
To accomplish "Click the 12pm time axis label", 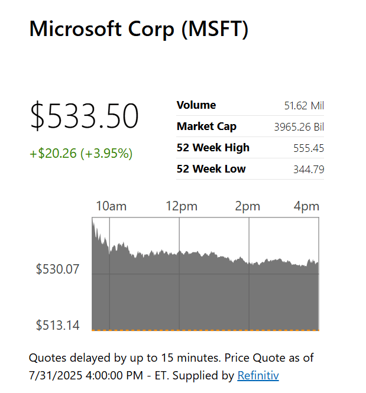I will click(182, 206).
